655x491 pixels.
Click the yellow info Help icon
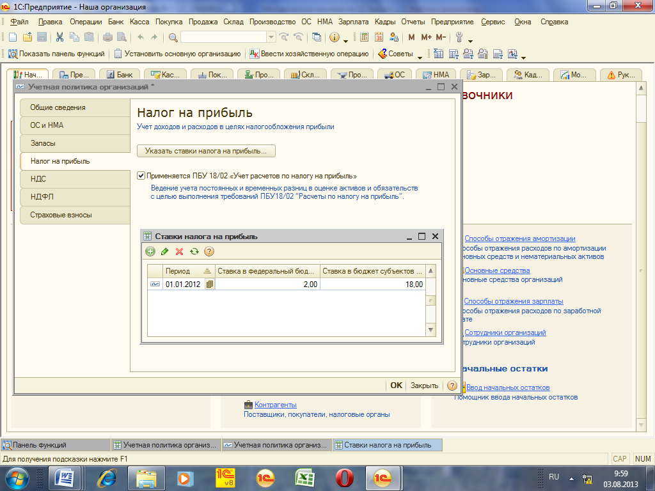pyautogui.click(x=335, y=37)
